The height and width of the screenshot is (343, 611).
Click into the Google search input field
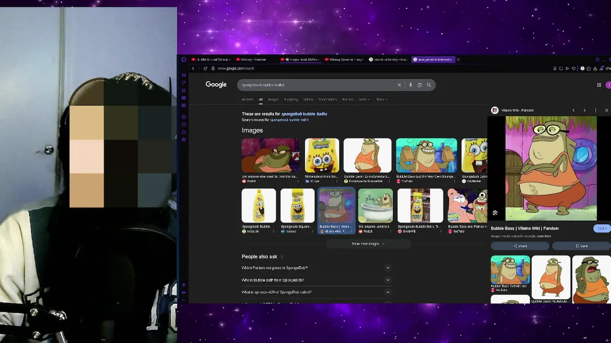tap(317, 85)
